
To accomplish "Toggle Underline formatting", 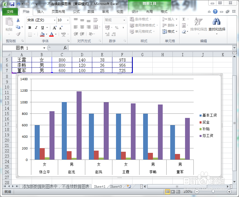I will (x=42, y=28).
